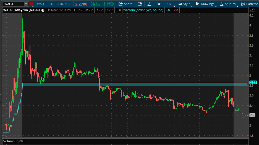This screenshot has height=145, width=259.
Task: Click the 3.2 price axis label
Action: (x=252, y=65)
